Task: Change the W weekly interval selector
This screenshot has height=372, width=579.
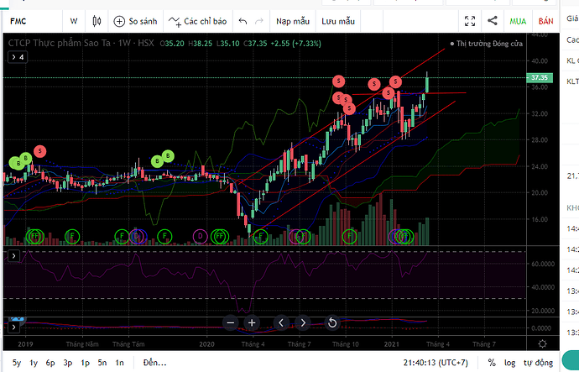Action: (x=74, y=21)
